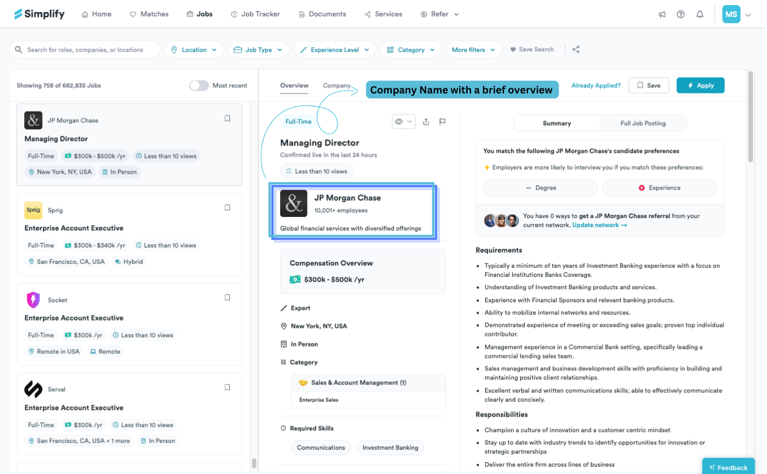Open the Feedback button
767x474 pixels.
point(729,467)
